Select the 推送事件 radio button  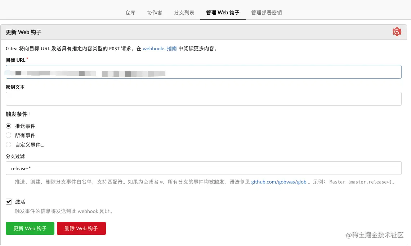[x=9, y=126]
